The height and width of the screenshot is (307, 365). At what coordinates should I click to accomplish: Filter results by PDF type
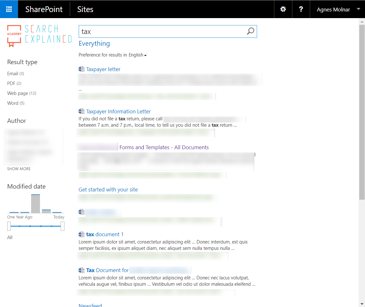point(14,83)
